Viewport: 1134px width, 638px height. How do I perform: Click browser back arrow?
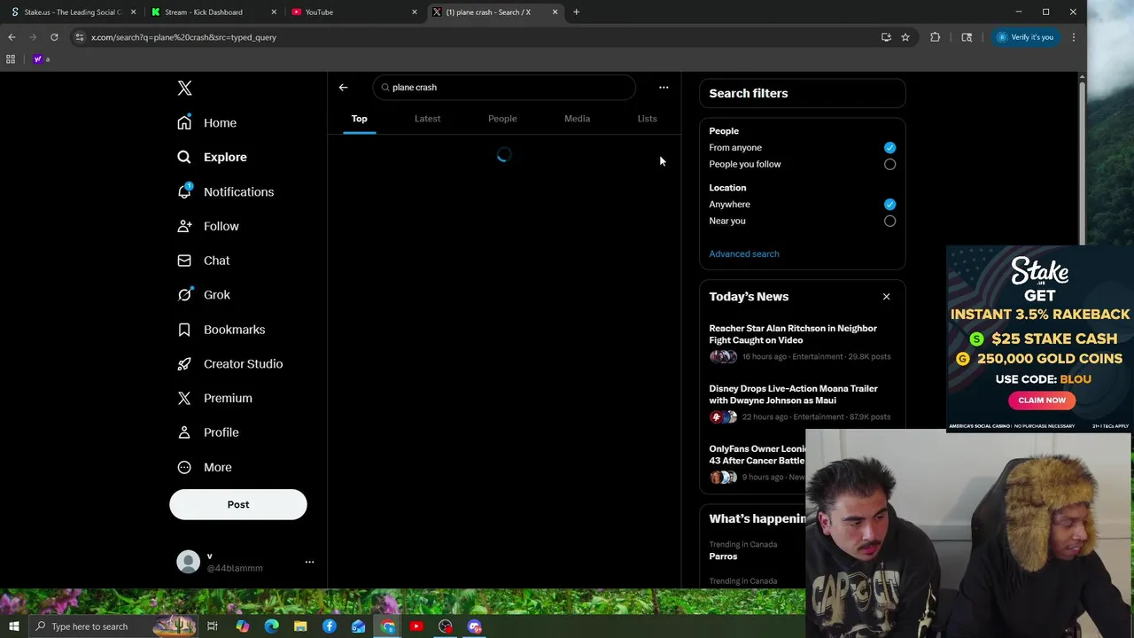(12, 37)
